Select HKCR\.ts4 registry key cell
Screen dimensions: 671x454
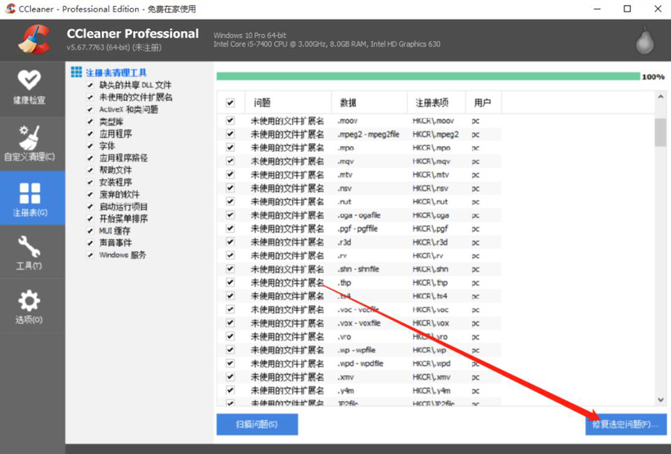coord(429,296)
